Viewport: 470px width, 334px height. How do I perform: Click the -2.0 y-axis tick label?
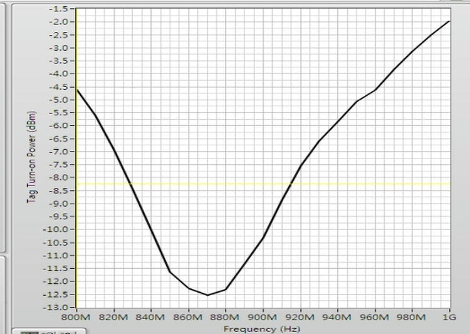coord(59,21)
